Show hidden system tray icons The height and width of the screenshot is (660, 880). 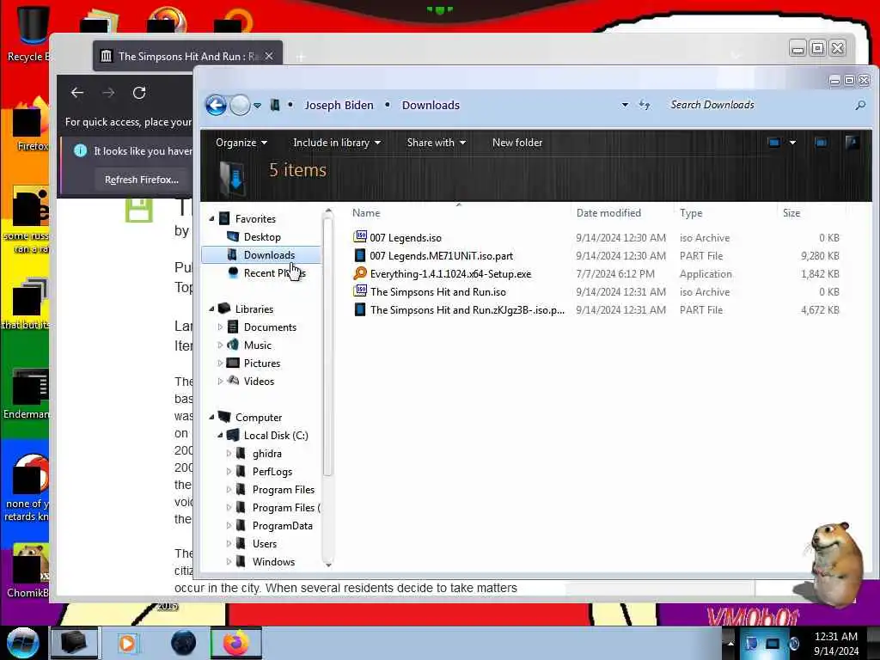pyautogui.click(x=730, y=643)
